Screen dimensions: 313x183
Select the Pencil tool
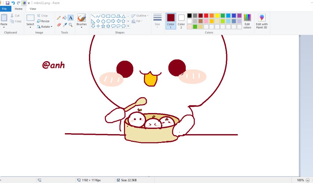pyautogui.click(x=59, y=18)
